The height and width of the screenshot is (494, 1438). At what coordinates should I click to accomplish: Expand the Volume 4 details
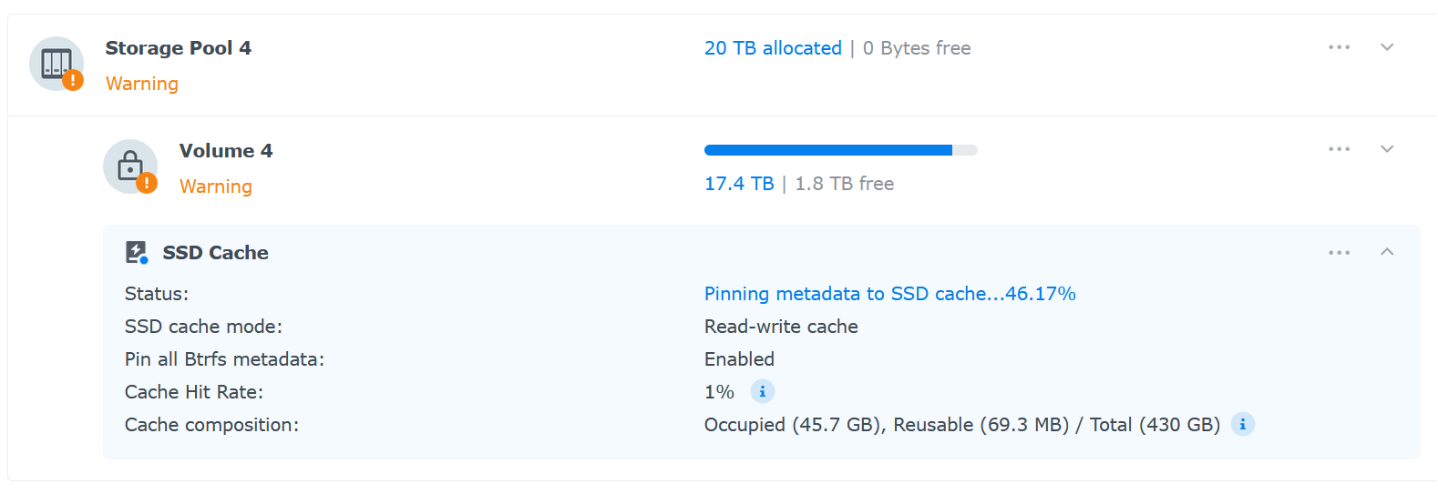(x=1387, y=149)
